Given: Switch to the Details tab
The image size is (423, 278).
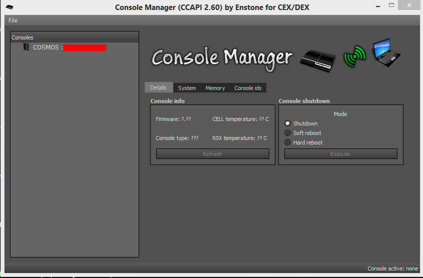Looking at the screenshot, I should pos(158,87).
